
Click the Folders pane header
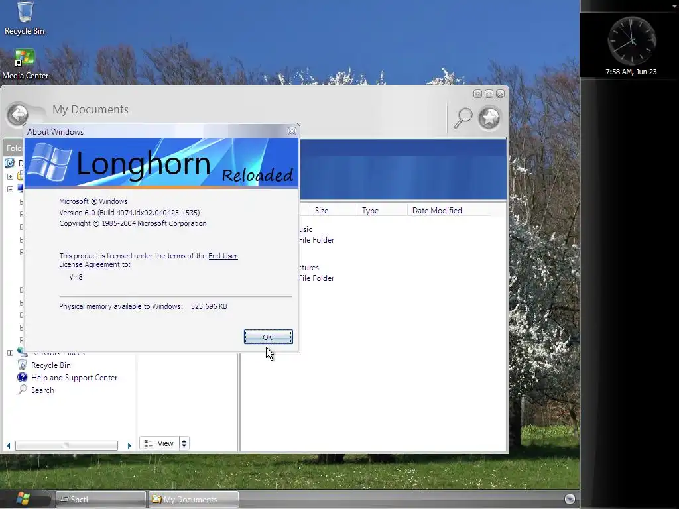(x=13, y=148)
